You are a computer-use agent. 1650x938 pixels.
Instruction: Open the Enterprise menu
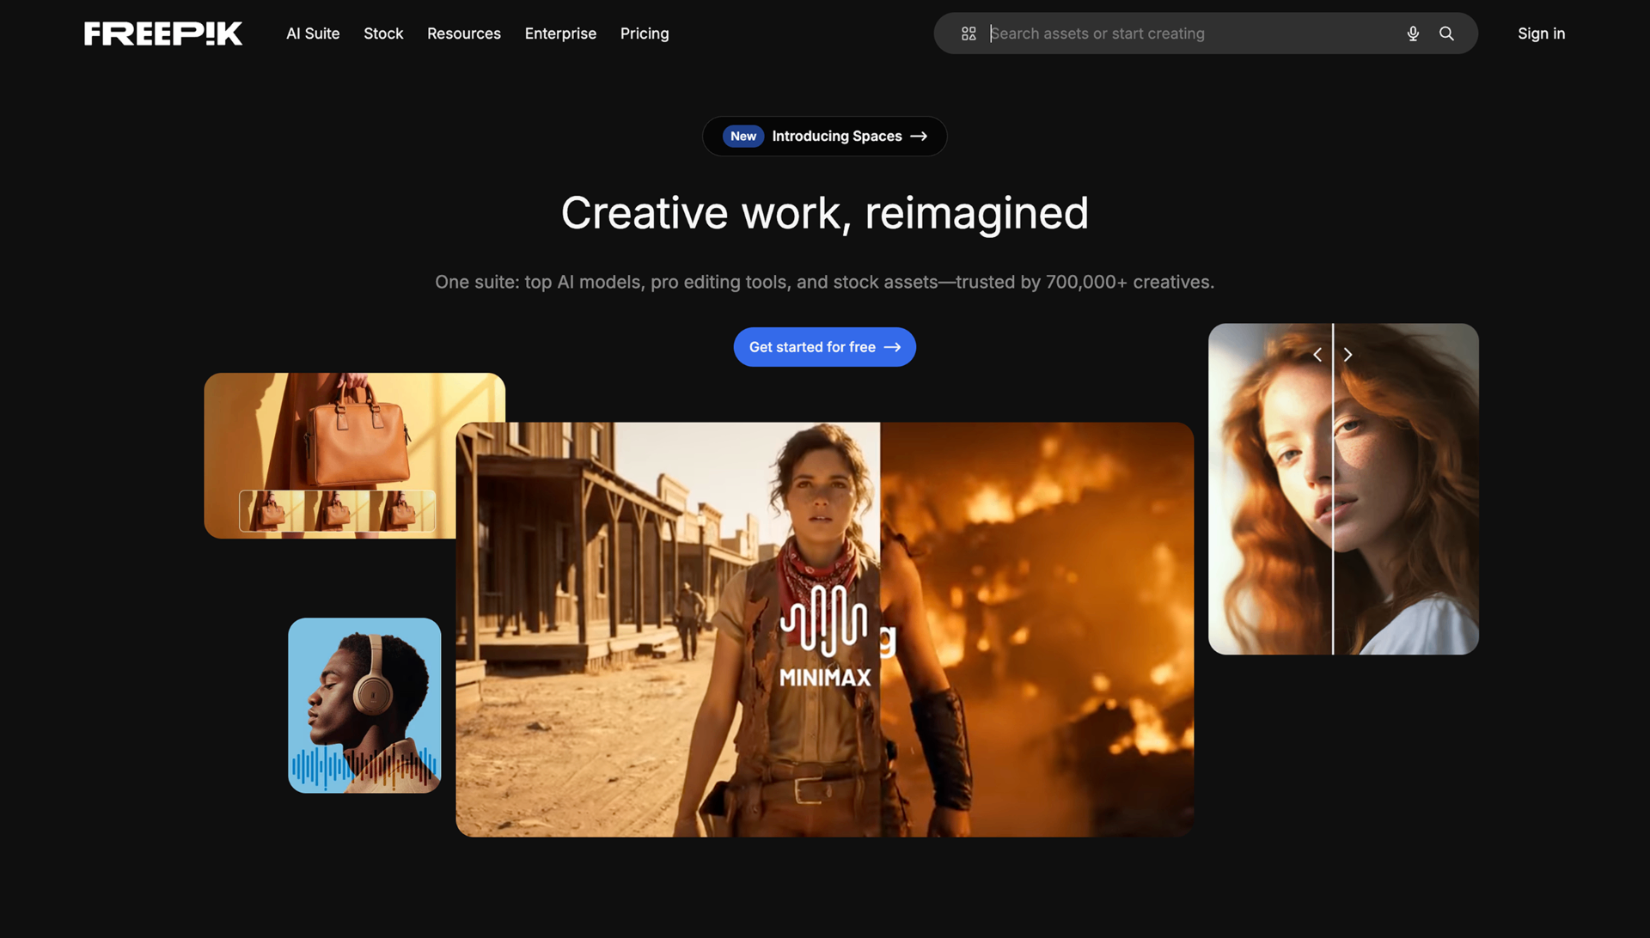[x=560, y=33]
